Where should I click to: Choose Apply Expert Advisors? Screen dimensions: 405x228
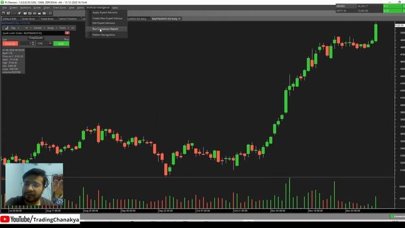105,13
